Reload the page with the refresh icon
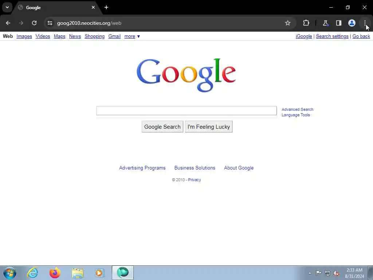373x280 pixels. (34, 23)
